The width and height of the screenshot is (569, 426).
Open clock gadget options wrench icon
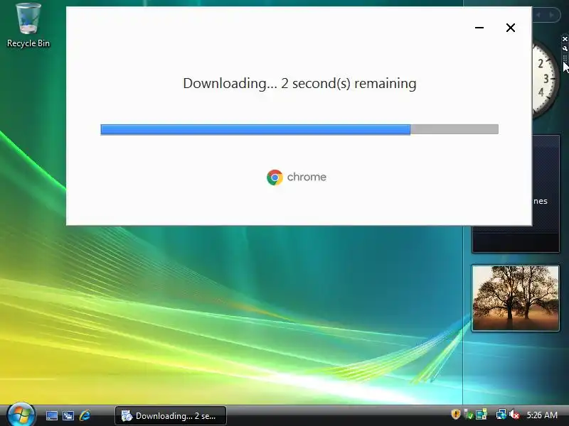[565, 48]
